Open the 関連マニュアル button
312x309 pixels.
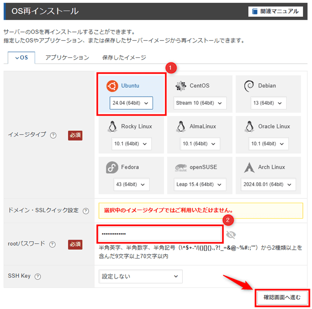coord(276,11)
